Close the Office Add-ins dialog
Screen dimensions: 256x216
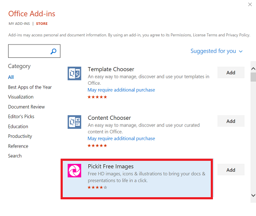click(x=250, y=4)
